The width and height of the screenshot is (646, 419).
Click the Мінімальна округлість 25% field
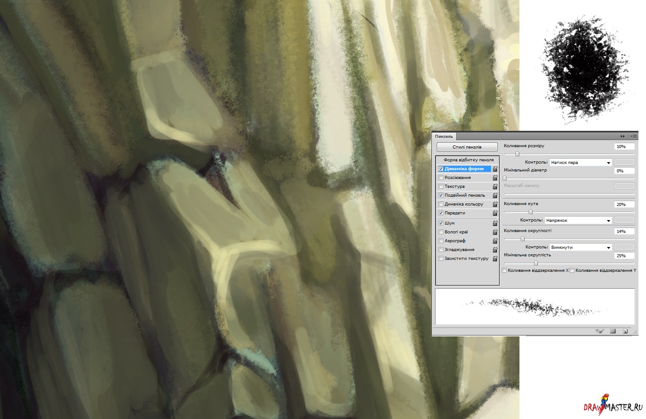pos(624,255)
